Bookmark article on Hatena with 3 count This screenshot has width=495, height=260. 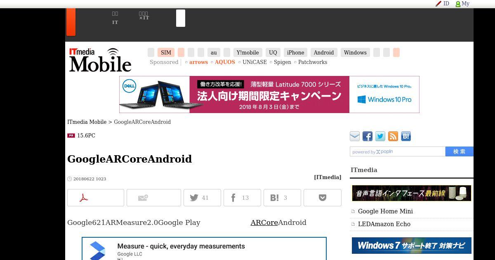tap(282, 198)
